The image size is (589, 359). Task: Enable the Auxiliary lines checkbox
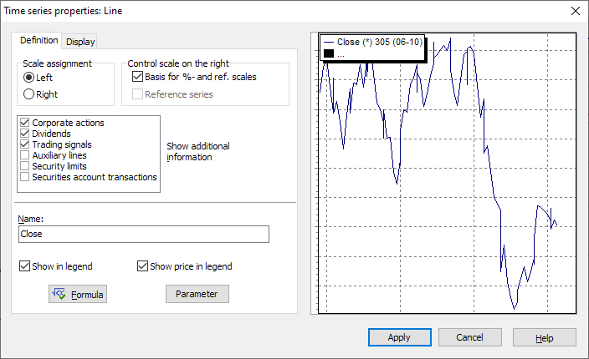(24, 155)
